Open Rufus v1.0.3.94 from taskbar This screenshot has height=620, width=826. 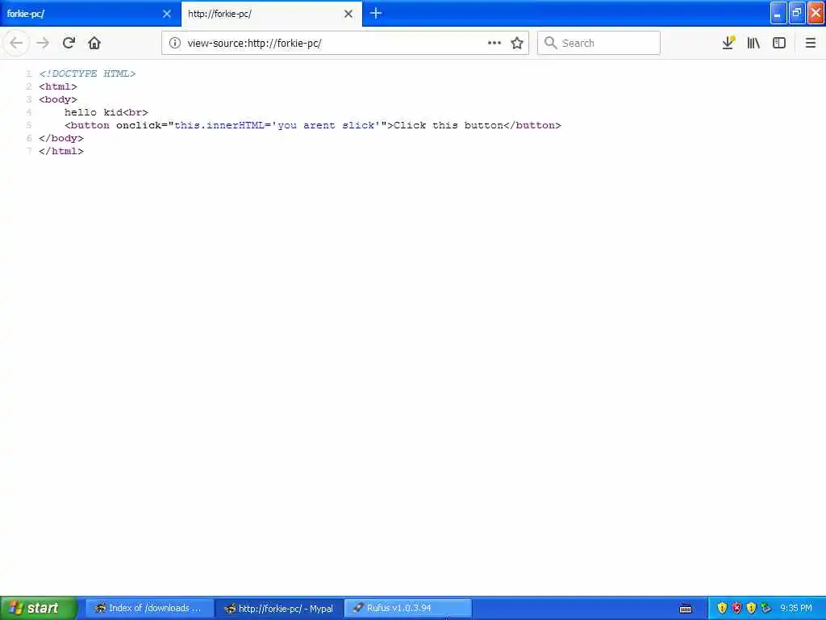[x=408, y=608]
